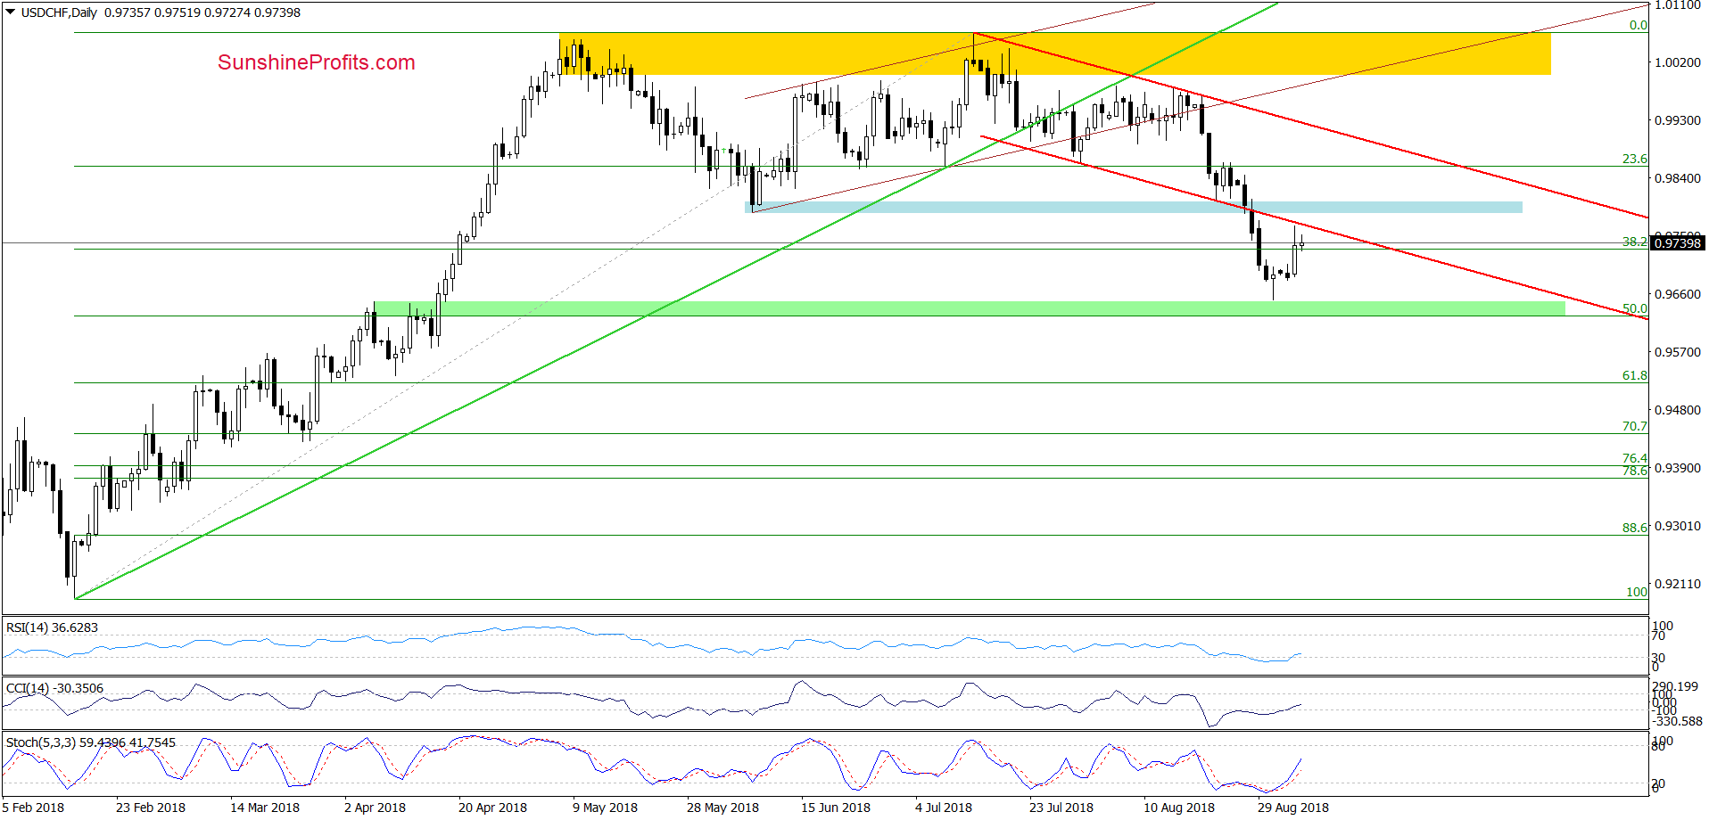Select the 0.96600 price axis label
The image size is (1709, 820).
point(1678,294)
